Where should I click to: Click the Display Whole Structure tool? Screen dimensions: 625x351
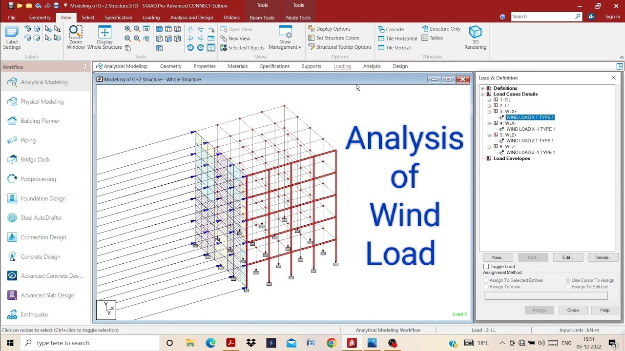[104, 38]
